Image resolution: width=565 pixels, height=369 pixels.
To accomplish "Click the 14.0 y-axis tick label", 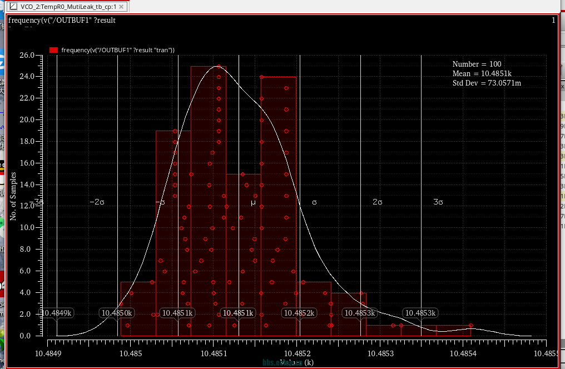I will (27, 184).
